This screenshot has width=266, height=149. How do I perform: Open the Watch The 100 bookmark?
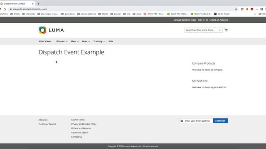click(177, 14)
